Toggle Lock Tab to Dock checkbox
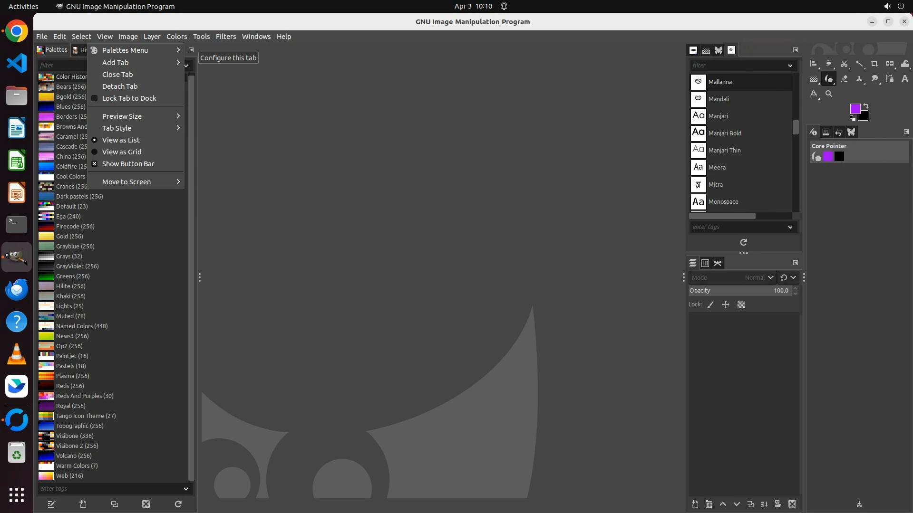913x513 pixels. click(129, 98)
